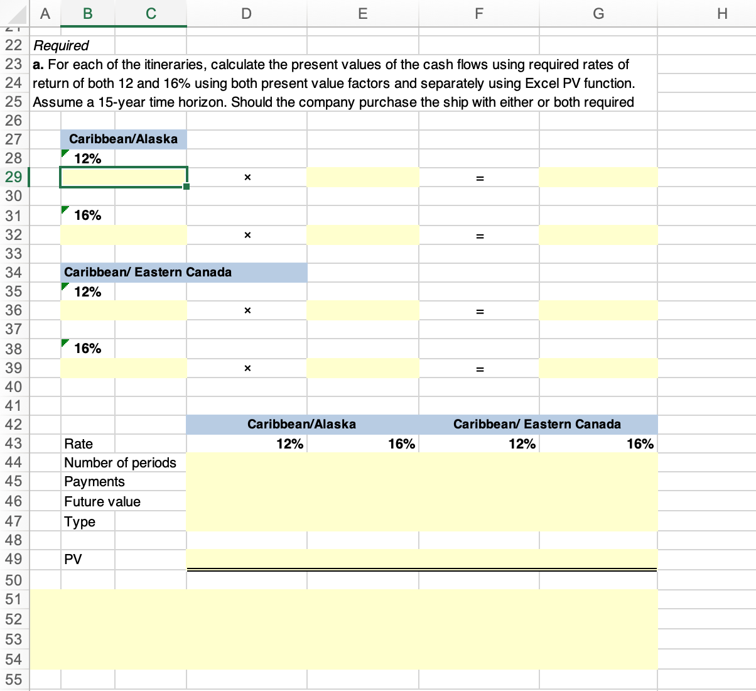Select row 43 header
756x691 pixels.
[14, 443]
